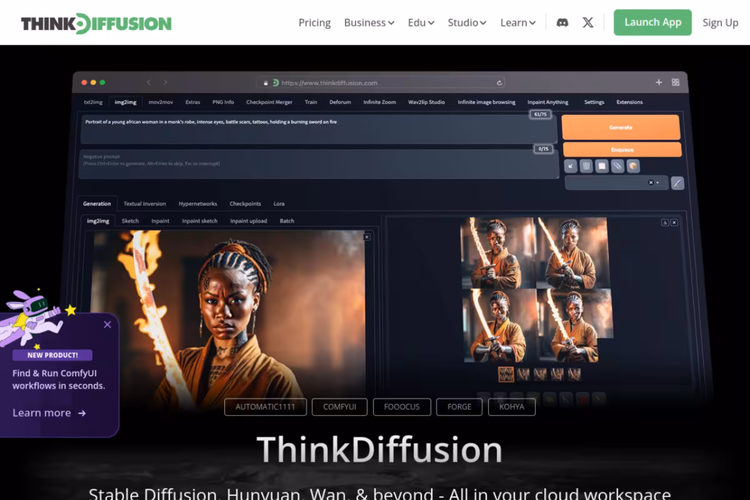Select the Inpaint upload sub-tab
The height and width of the screenshot is (500, 750).
(x=248, y=221)
